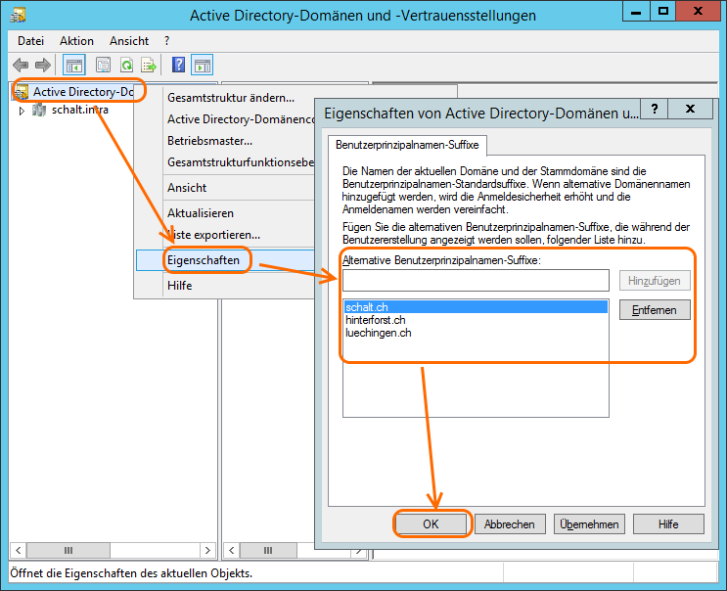This screenshot has width=727, height=591.
Task: Click the Back arrow toolbar icon
Action: (x=21, y=66)
